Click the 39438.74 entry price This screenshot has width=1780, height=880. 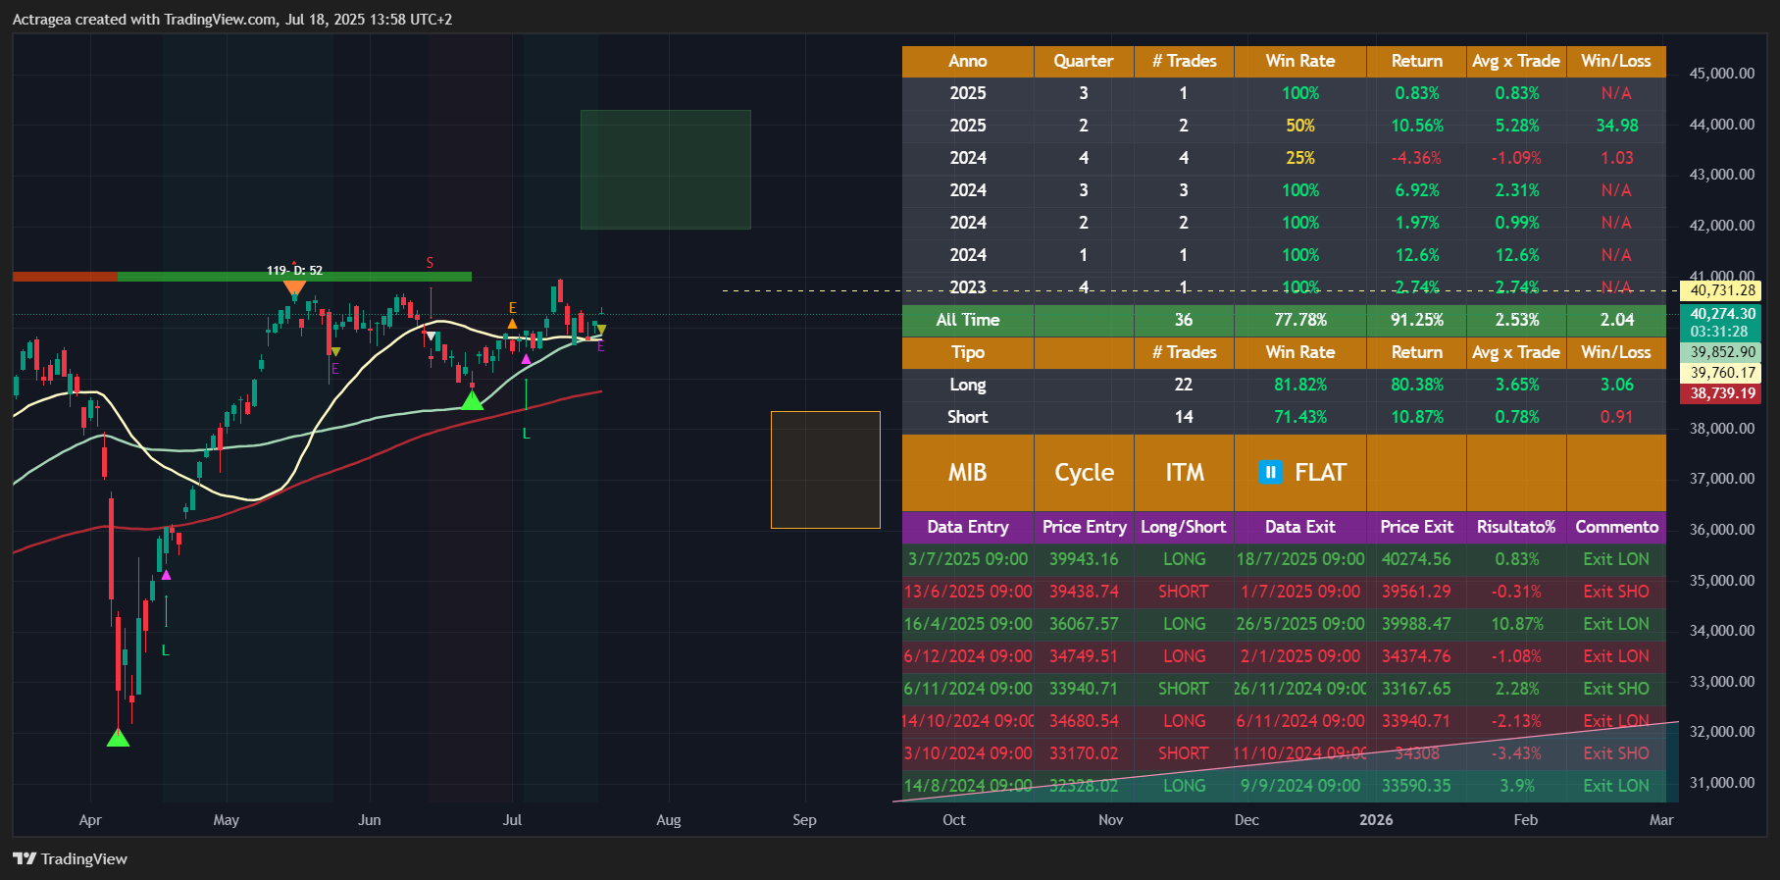[1084, 592]
